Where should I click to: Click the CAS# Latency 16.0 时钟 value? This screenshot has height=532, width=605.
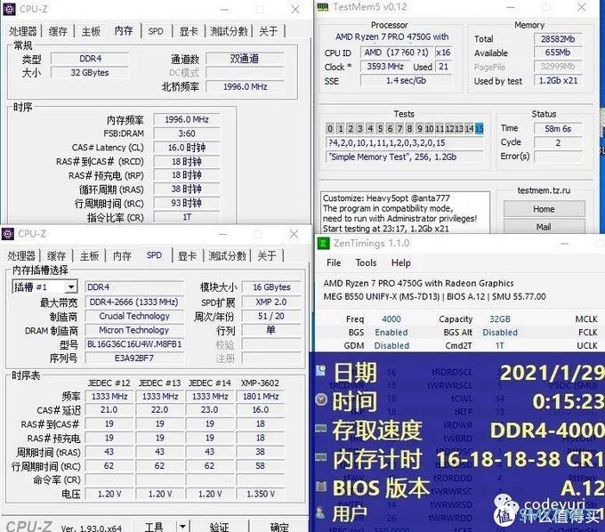point(187,148)
